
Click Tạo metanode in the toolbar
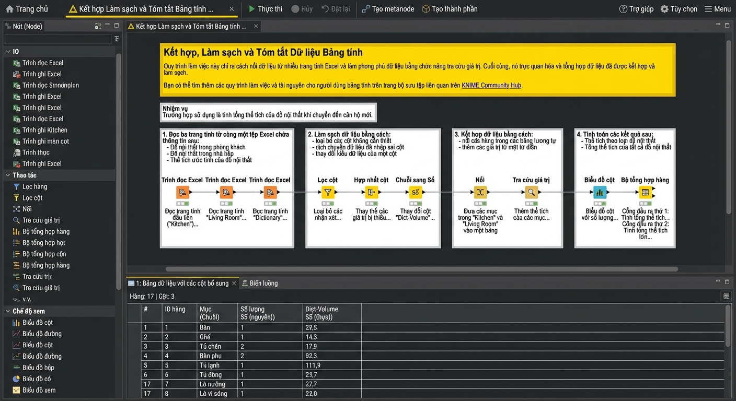[388, 9]
